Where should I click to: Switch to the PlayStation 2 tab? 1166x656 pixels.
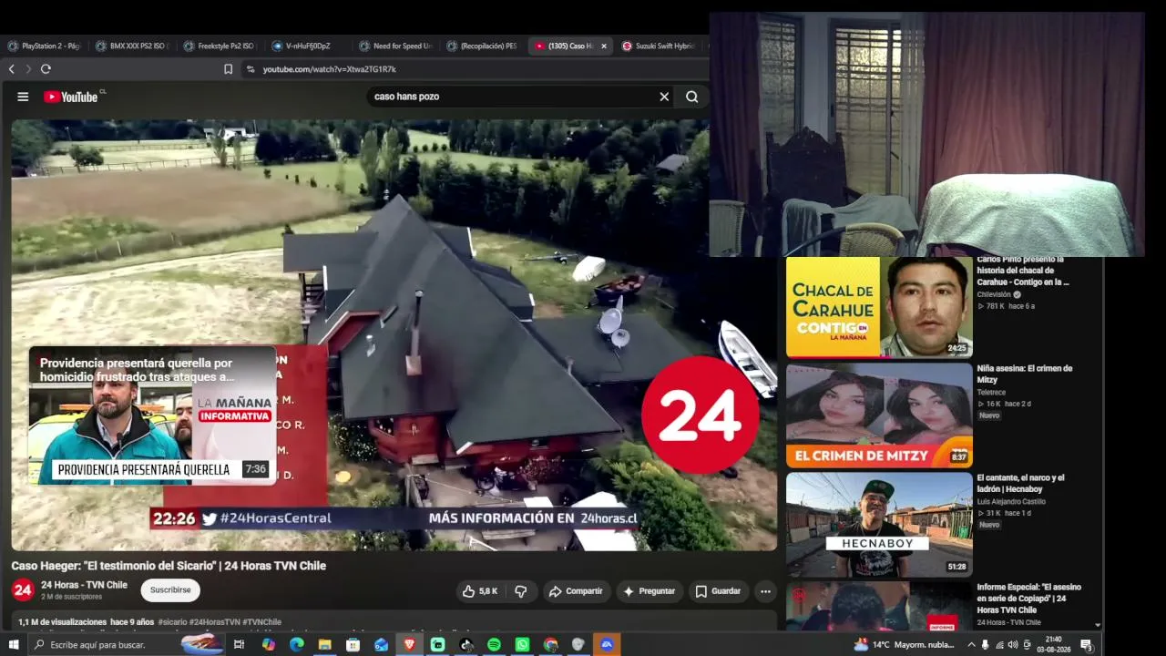coord(45,46)
